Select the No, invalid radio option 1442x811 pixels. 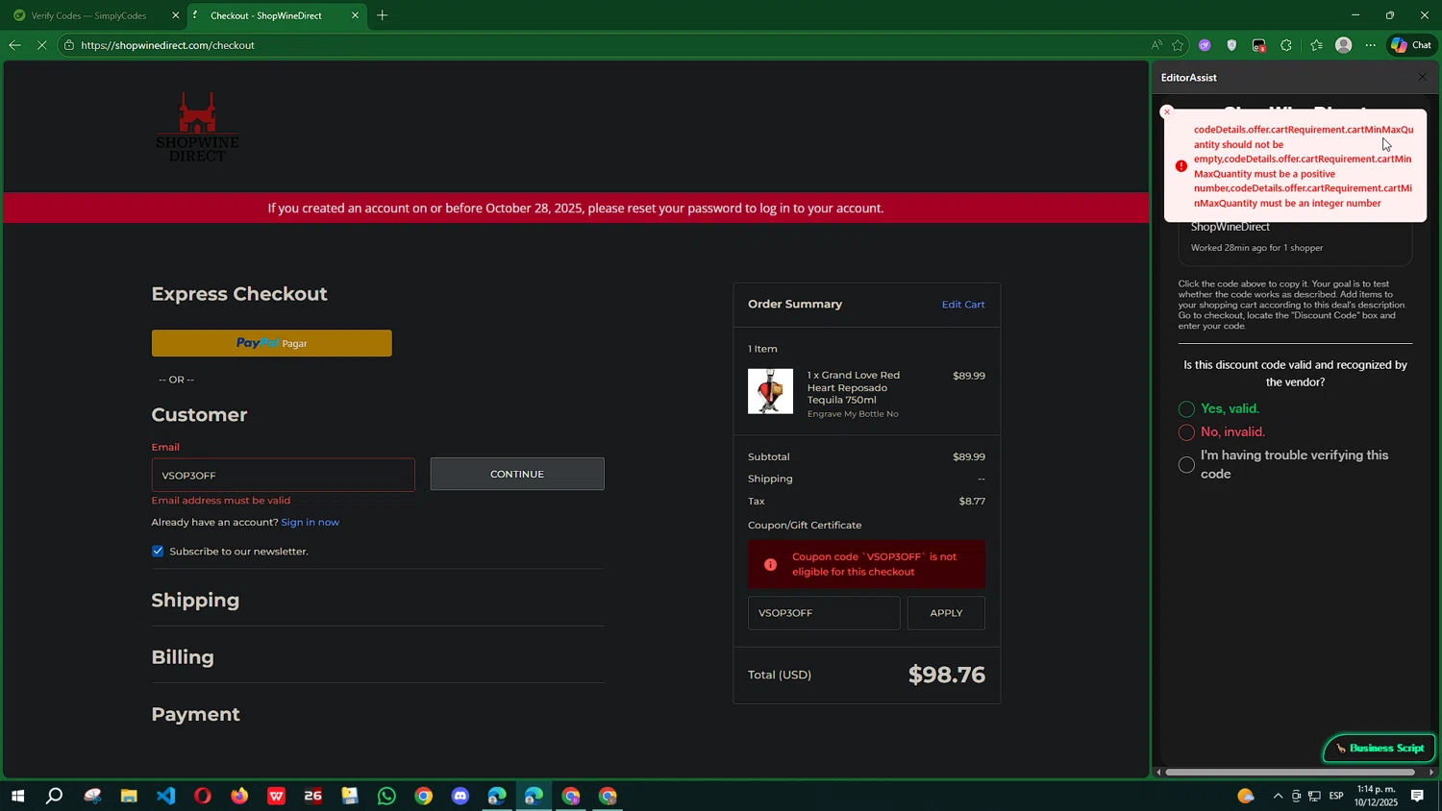tap(1186, 432)
